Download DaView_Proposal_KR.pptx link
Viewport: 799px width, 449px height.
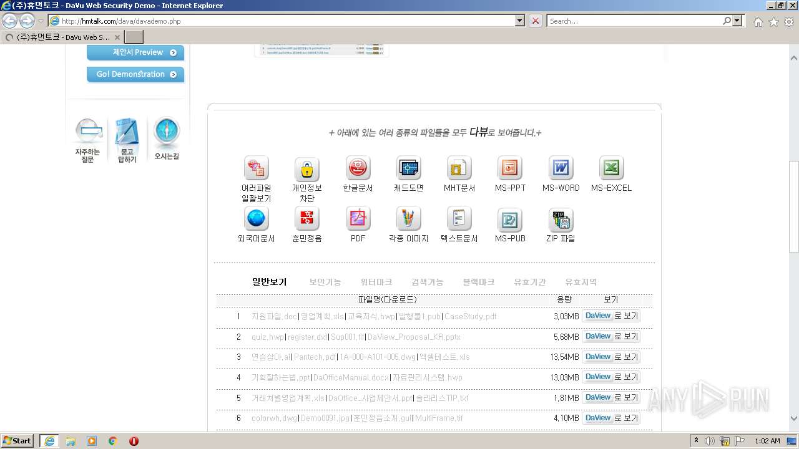(x=414, y=337)
